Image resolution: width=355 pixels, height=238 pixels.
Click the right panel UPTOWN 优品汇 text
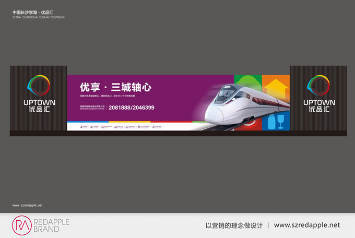[319, 106]
